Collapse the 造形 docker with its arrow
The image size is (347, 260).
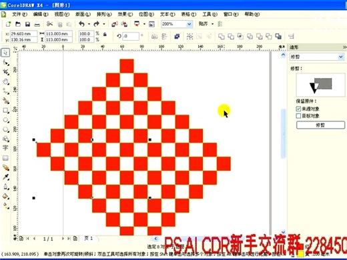[x=344, y=47]
